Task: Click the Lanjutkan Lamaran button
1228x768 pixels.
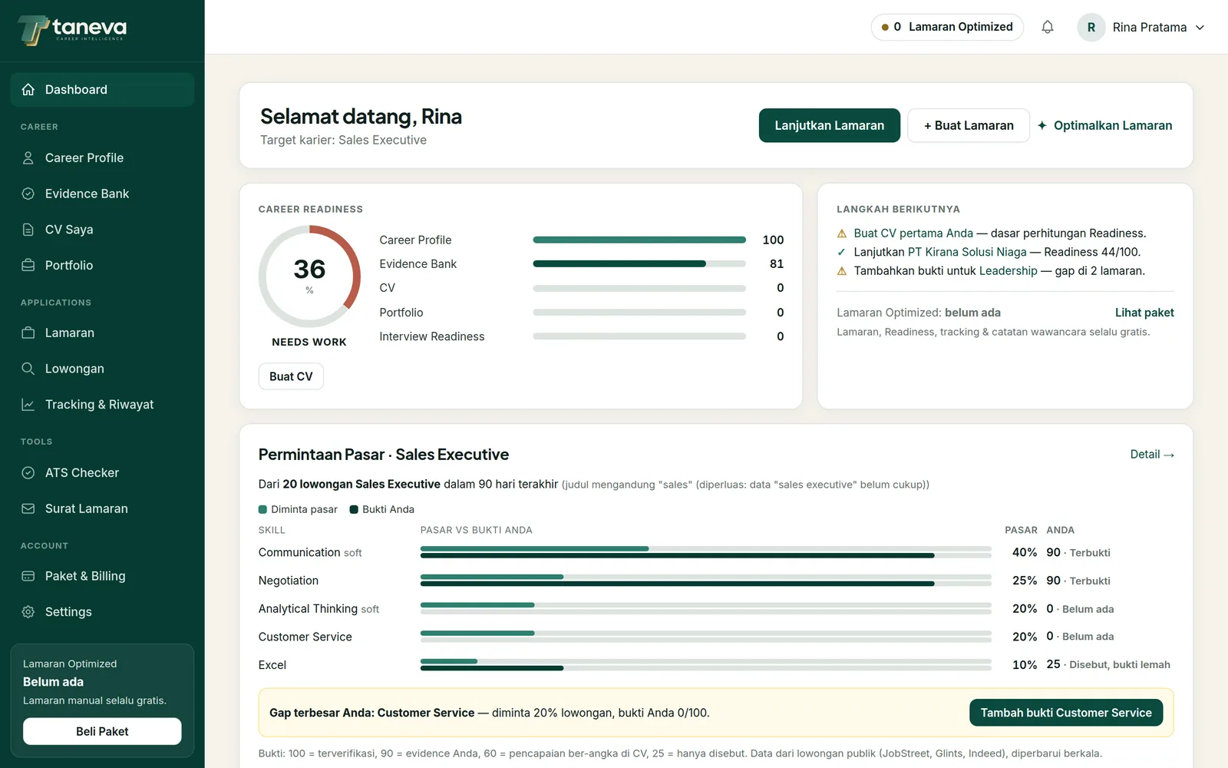Action: click(x=830, y=125)
